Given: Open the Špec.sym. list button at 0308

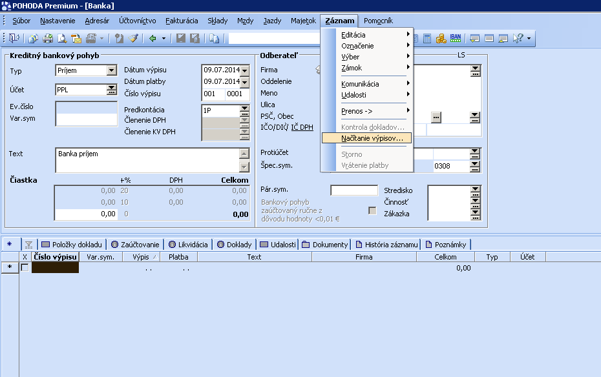Looking at the screenshot, I should 475,166.
